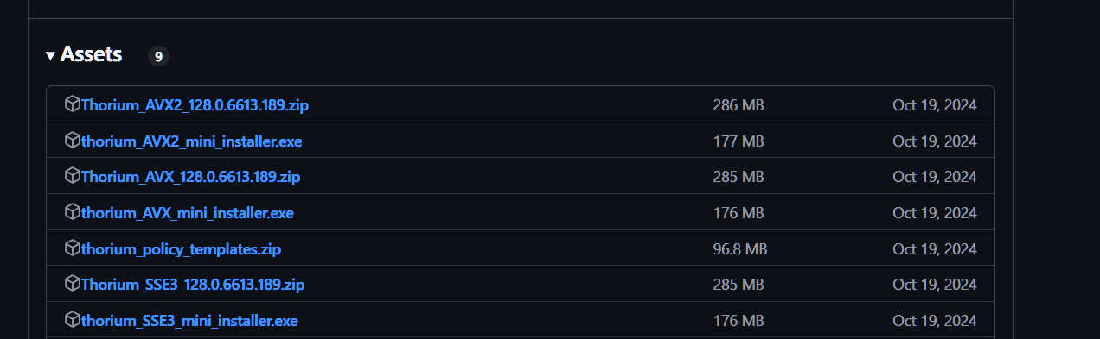Click package icon beside Thorium_SSE3_128.0.6613.189.zip
Image resolution: width=1100 pixels, height=339 pixels.
click(73, 284)
